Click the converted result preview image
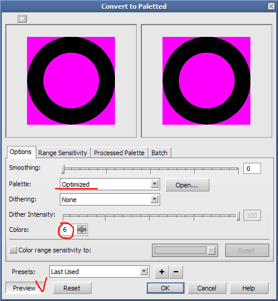278x301 pixels. 206,81
